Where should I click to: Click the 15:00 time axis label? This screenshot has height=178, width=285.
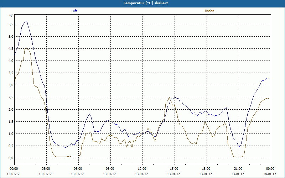[175, 169]
